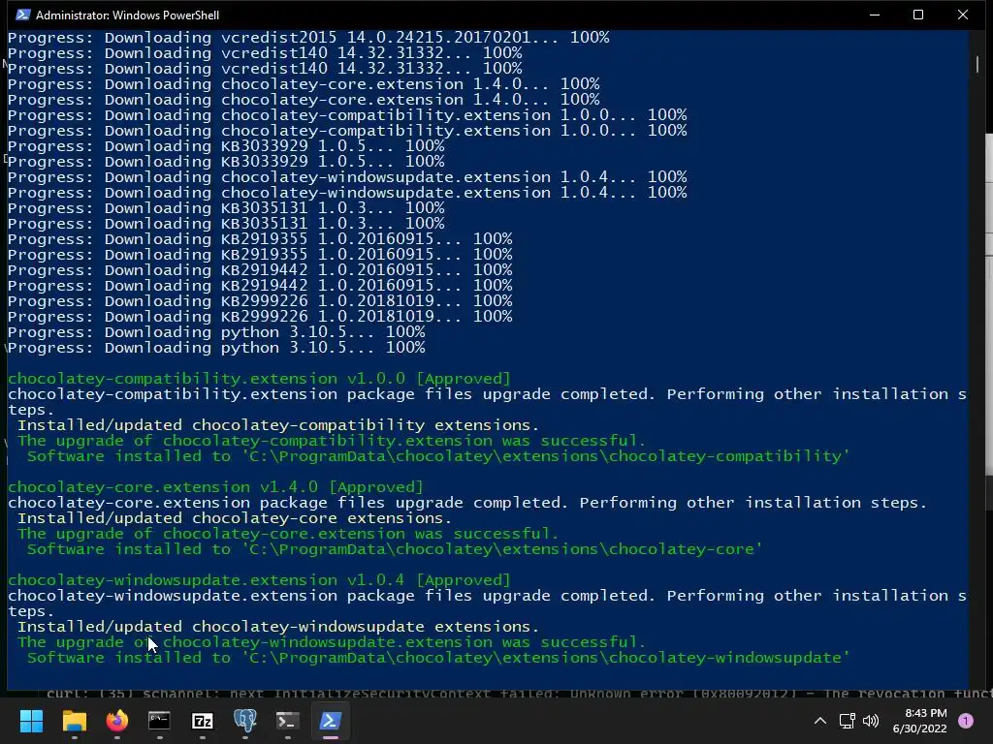Click the first 'Downloading KB3033929 1.0.5' line
Screen dimensions: 993x744
[x=226, y=146]
